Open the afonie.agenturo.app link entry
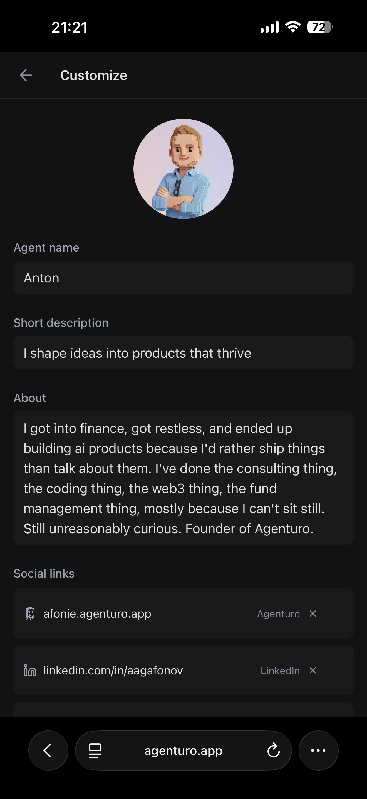This screenshot has width=367, height=799. click(x=97, y=613)
